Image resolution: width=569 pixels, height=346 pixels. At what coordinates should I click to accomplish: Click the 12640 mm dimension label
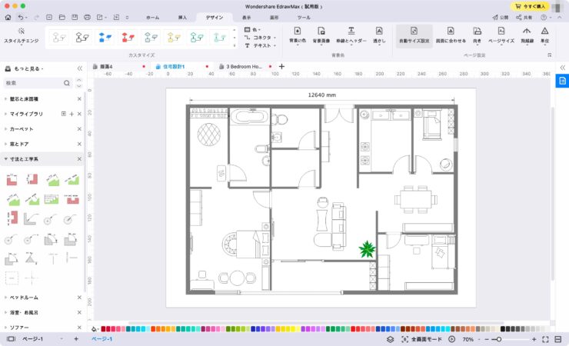coord(322,95)
